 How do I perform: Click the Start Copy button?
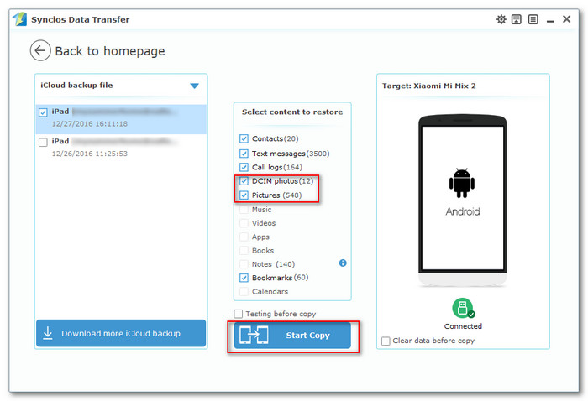coord(292,335)
